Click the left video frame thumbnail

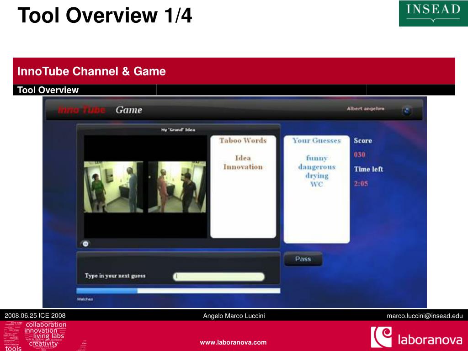click(113, 187)
